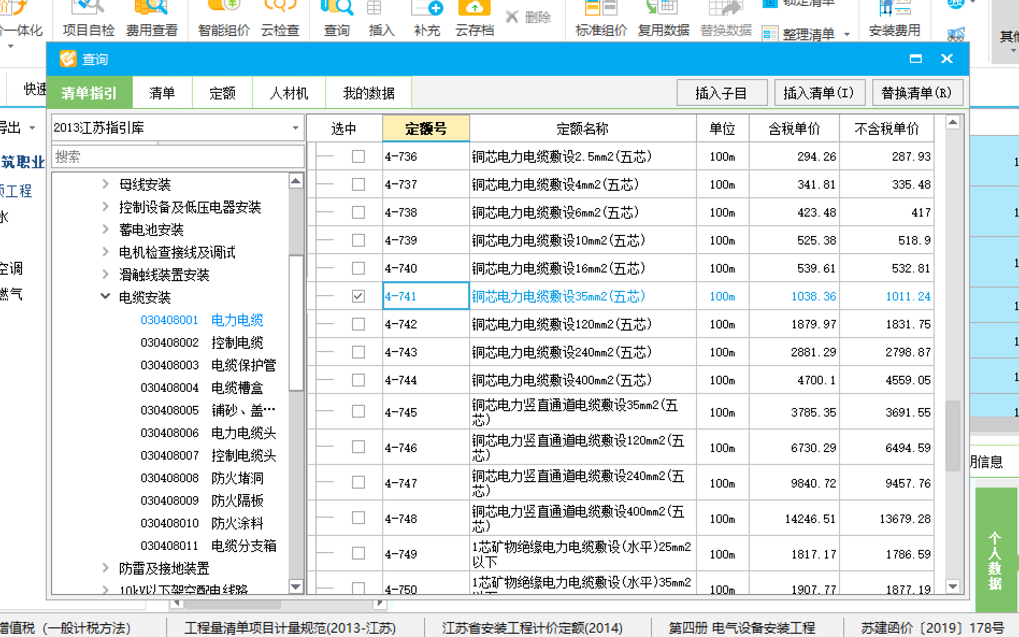
Task: Click the 查询 dialog logo icon
Action: (x=68, y=59)
